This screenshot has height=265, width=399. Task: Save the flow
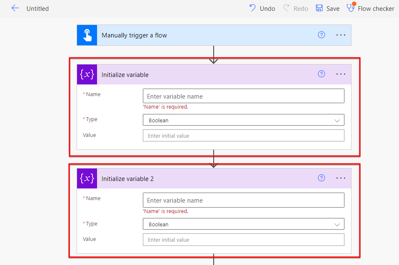327,8
